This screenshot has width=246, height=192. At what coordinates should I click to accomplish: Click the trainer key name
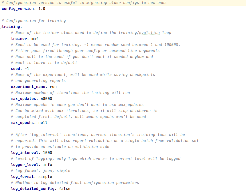point(19,39)
